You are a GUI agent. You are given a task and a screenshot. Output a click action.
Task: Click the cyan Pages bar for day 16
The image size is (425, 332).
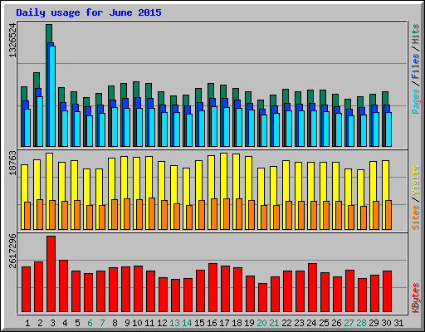coord(214,126)
